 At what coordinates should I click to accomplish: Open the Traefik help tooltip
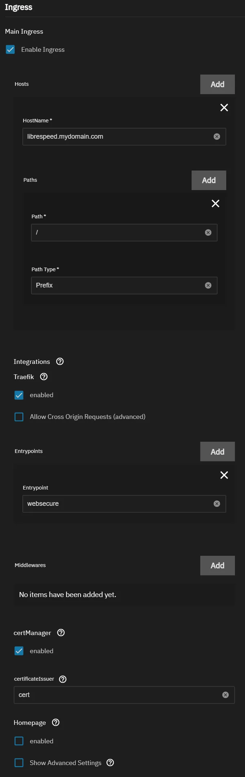44,377
